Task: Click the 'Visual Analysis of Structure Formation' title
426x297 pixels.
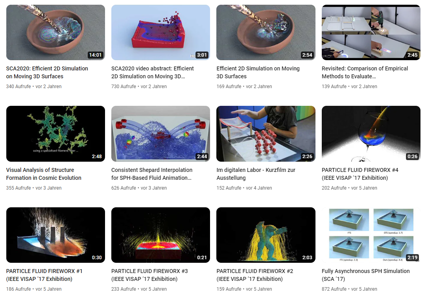Action: [44, 173]
